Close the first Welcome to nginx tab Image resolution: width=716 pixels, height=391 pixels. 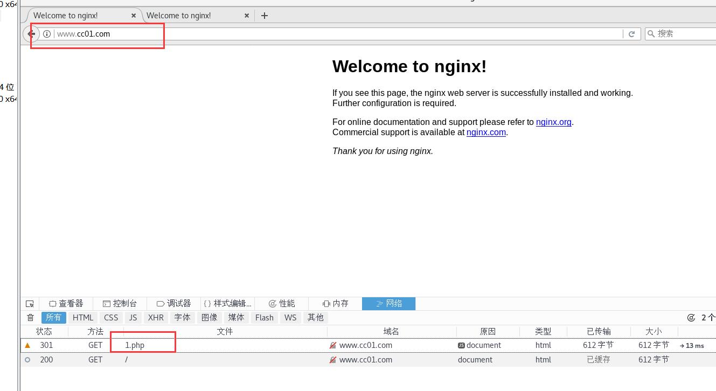(x=134, y=16)
